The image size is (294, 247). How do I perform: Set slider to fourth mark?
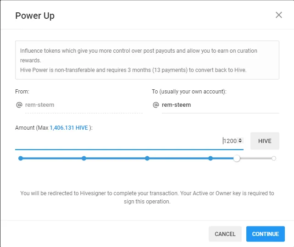[211, 159]
